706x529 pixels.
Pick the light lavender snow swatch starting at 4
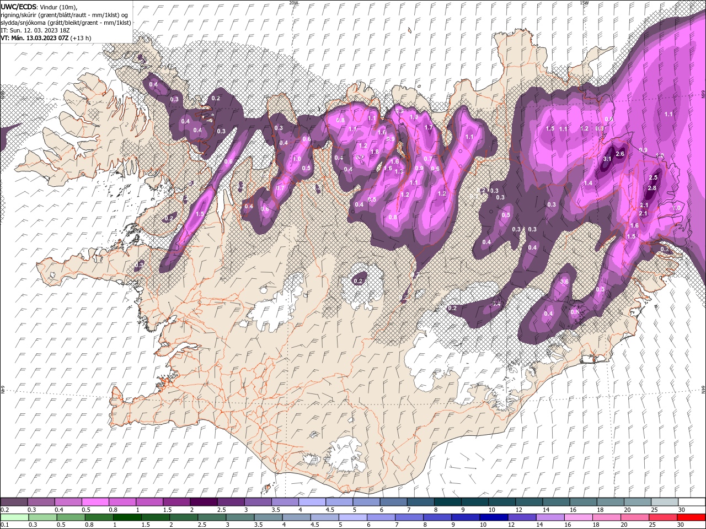pyautogui.click(x=312, y=502)
